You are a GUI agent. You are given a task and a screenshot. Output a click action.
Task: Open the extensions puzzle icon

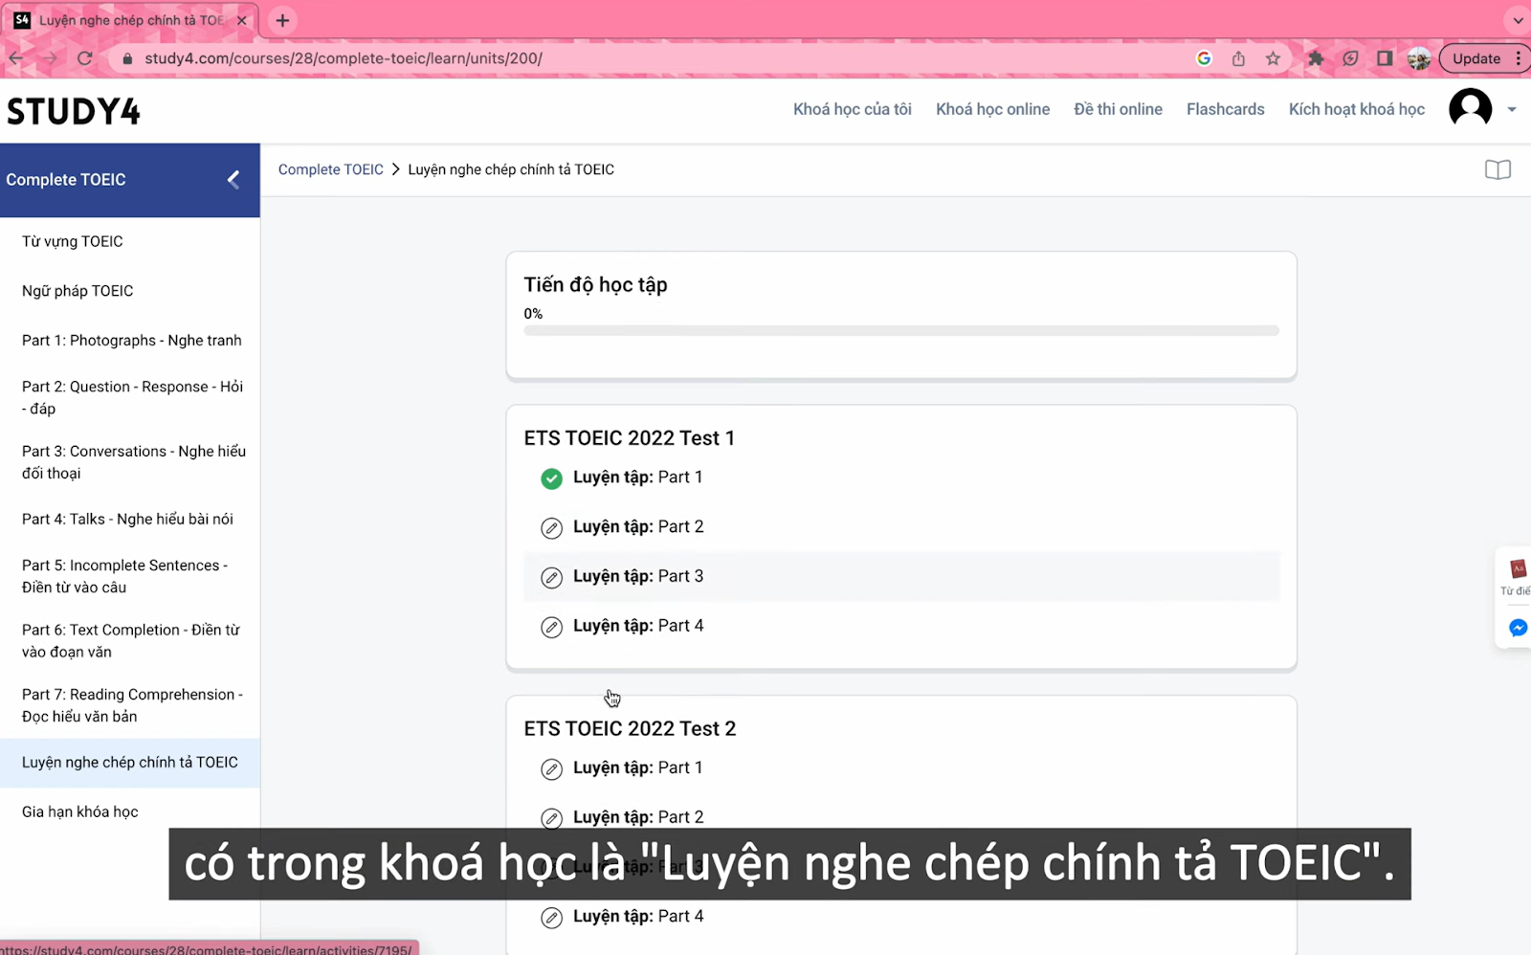pos(1316,58)
